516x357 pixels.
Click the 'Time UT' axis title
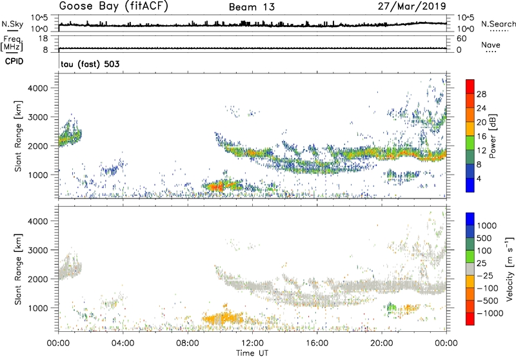(x=252, y=353)
